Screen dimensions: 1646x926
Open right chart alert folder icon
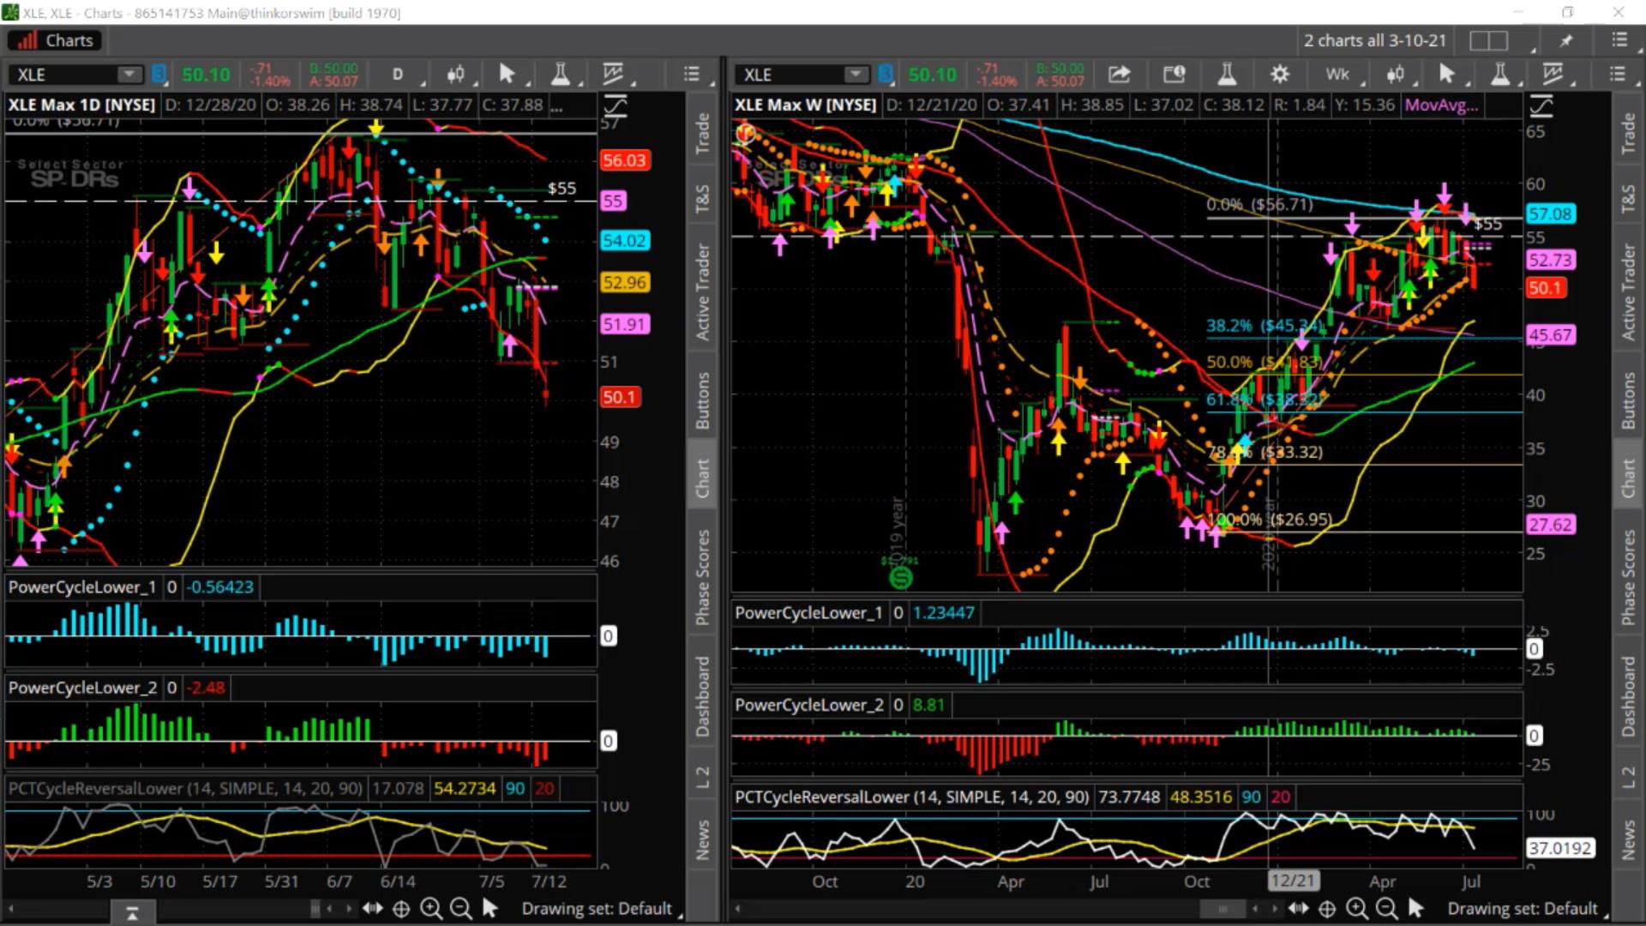click(1174, 75)
